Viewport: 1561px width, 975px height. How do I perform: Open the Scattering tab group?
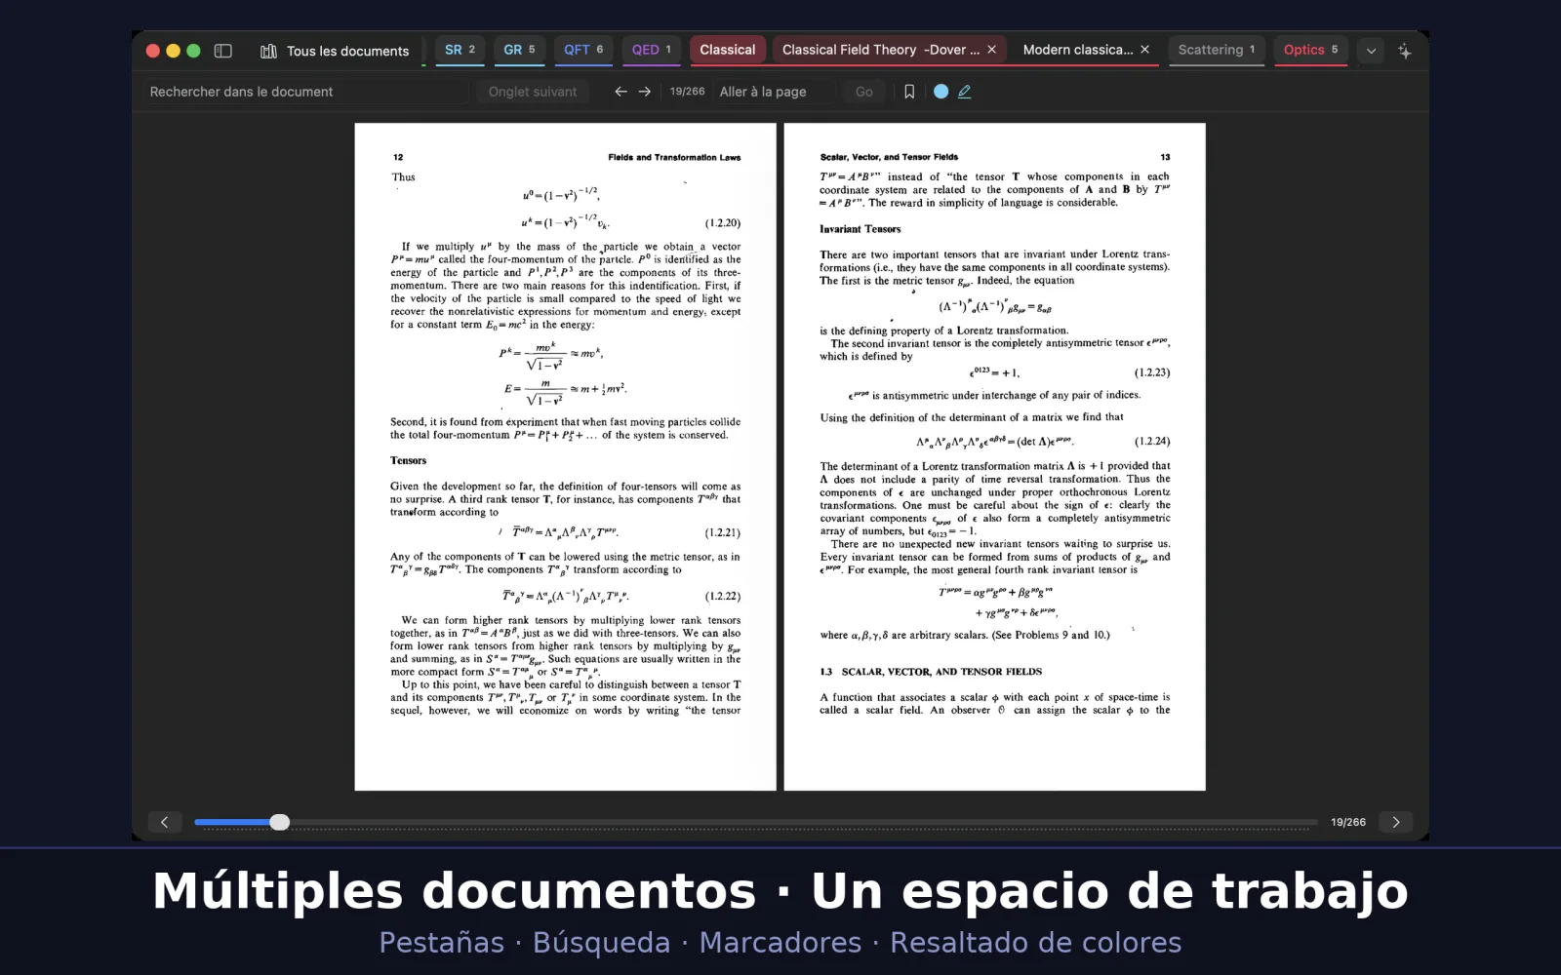click(x=1216, y=50)
